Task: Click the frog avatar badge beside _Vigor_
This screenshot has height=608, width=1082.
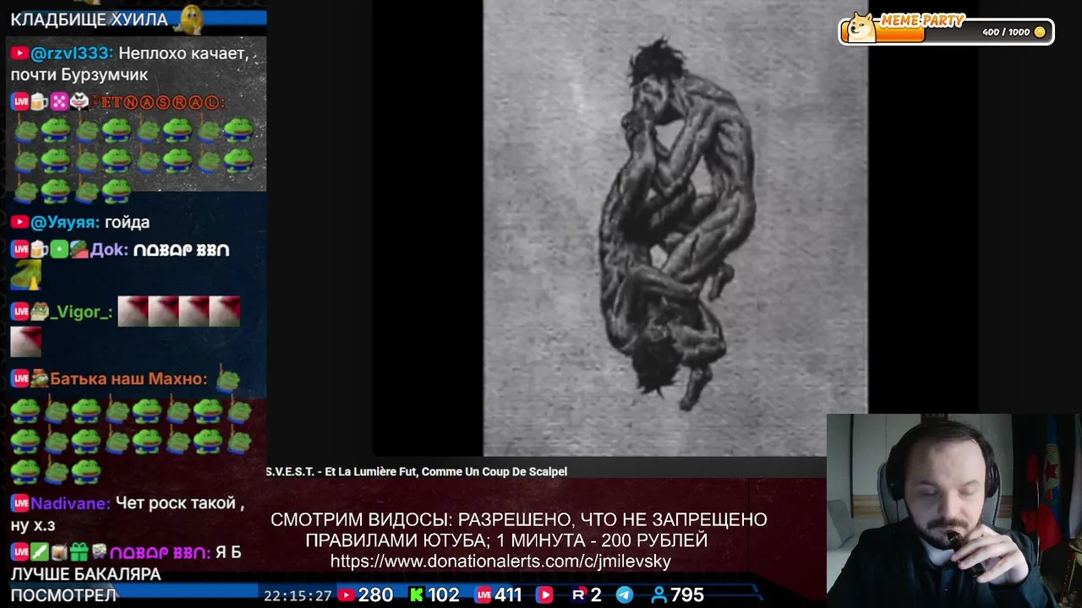Action: coord(39,312)
